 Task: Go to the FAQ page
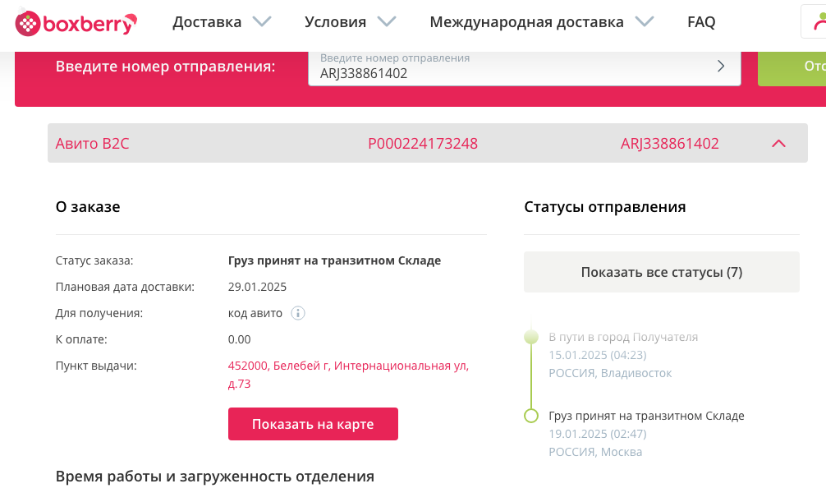click(x=701, y=22)
